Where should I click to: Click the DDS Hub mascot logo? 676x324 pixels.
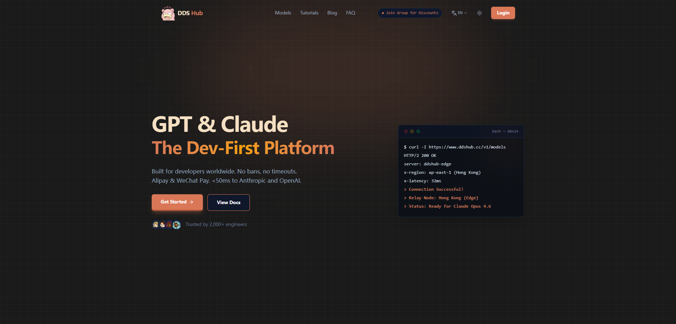pyautogui.click(x=168, y=13)
